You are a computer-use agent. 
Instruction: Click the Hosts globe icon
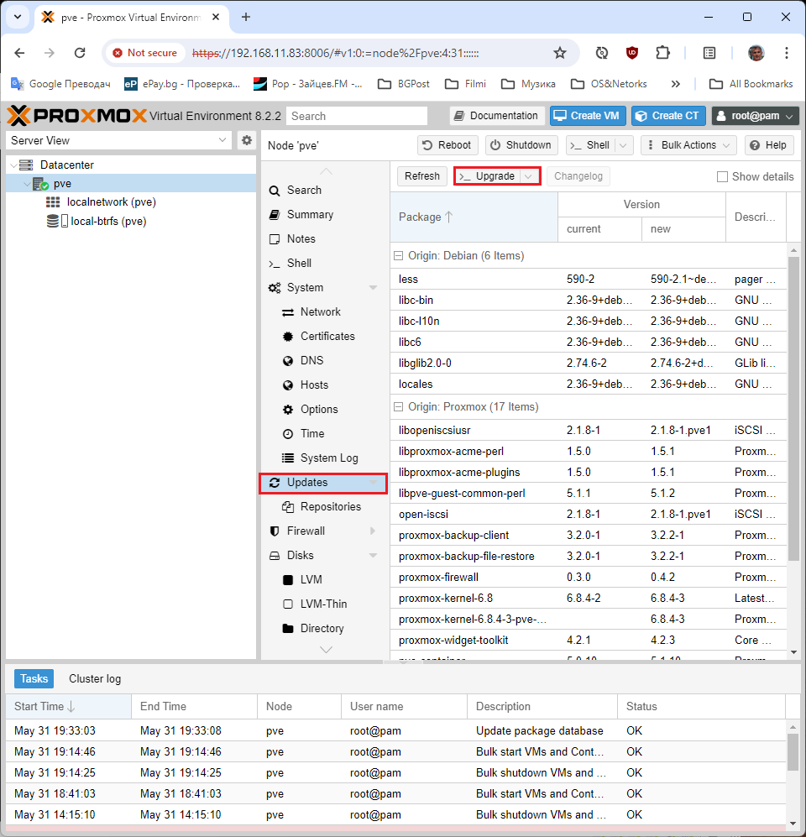pos(288,385)
